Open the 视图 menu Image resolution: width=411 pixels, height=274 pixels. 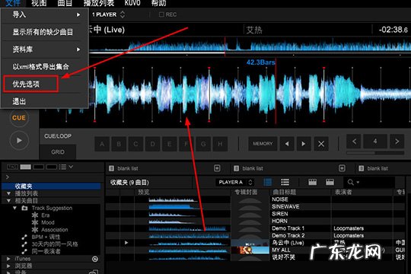pos(39,3)
